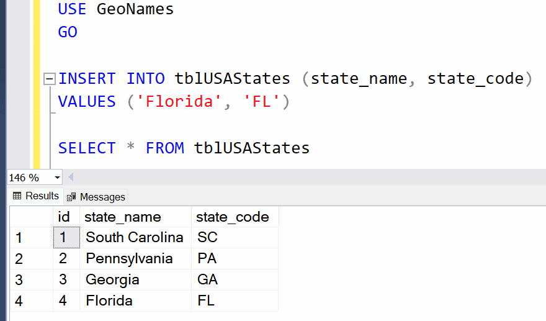Select row header number 3
This screenshot has width=546, height=321.
point(32,280)
